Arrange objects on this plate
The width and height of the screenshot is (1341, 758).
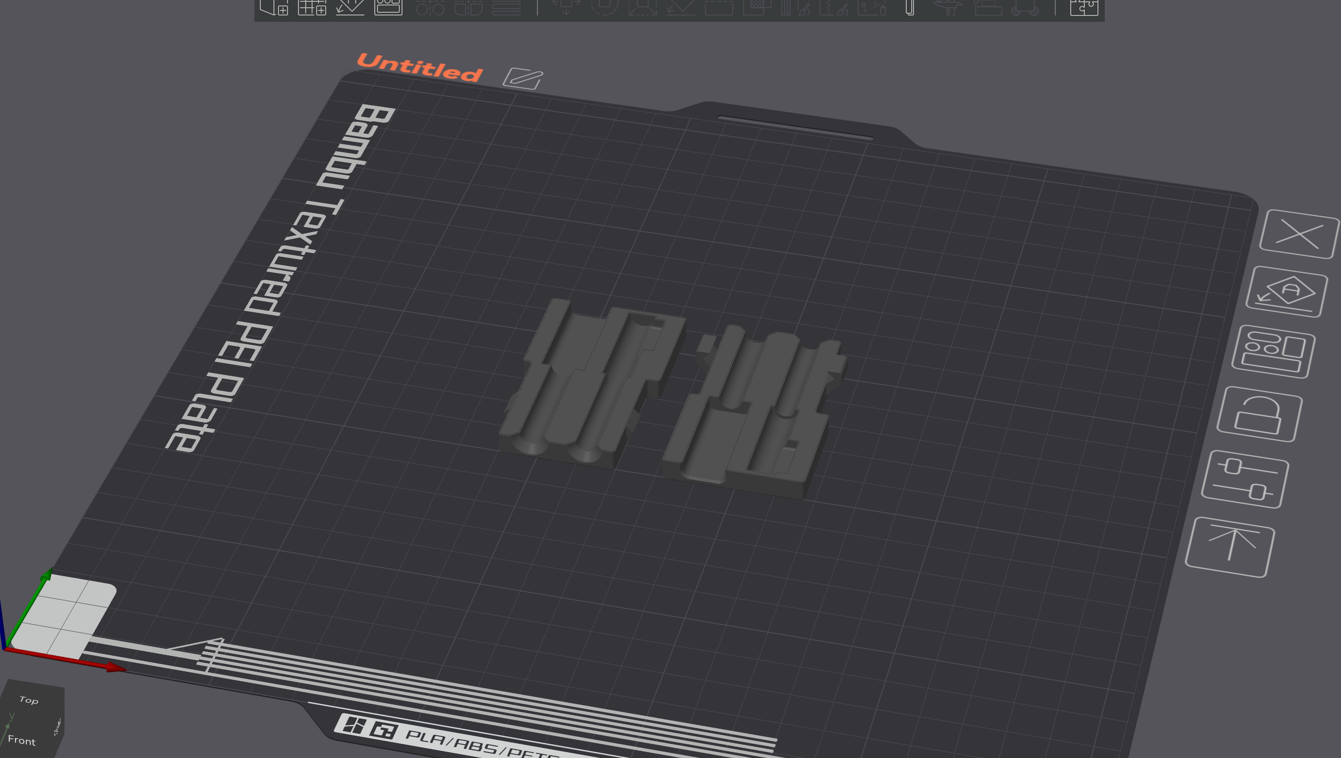(x=1273, y=351)
